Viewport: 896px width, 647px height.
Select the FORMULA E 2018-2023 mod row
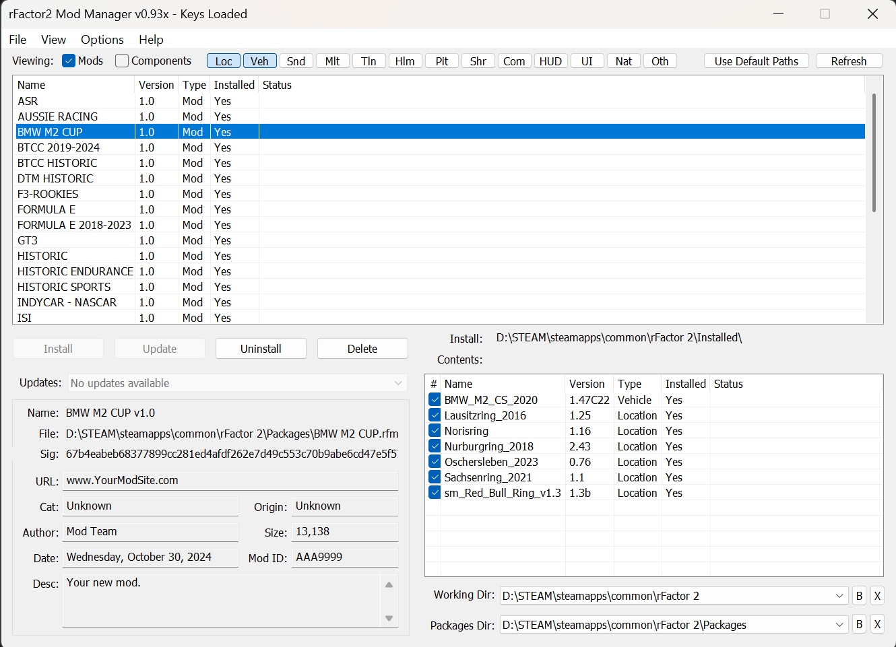click(440, 225)
